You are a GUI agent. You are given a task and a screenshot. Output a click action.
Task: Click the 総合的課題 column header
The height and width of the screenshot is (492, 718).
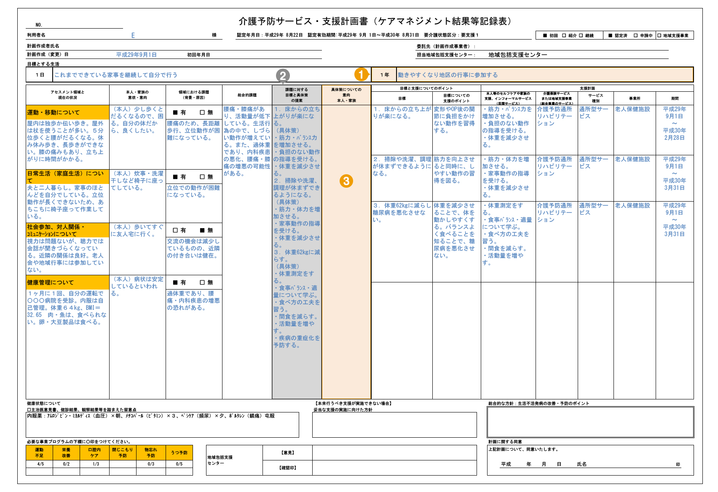[x=247, y=95]
